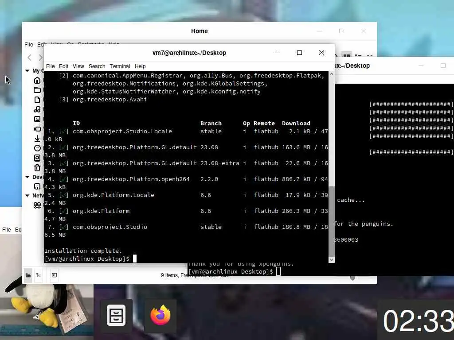Open the Music icon in the sidebar
This screenshot has height=340, width=454.
37,109
